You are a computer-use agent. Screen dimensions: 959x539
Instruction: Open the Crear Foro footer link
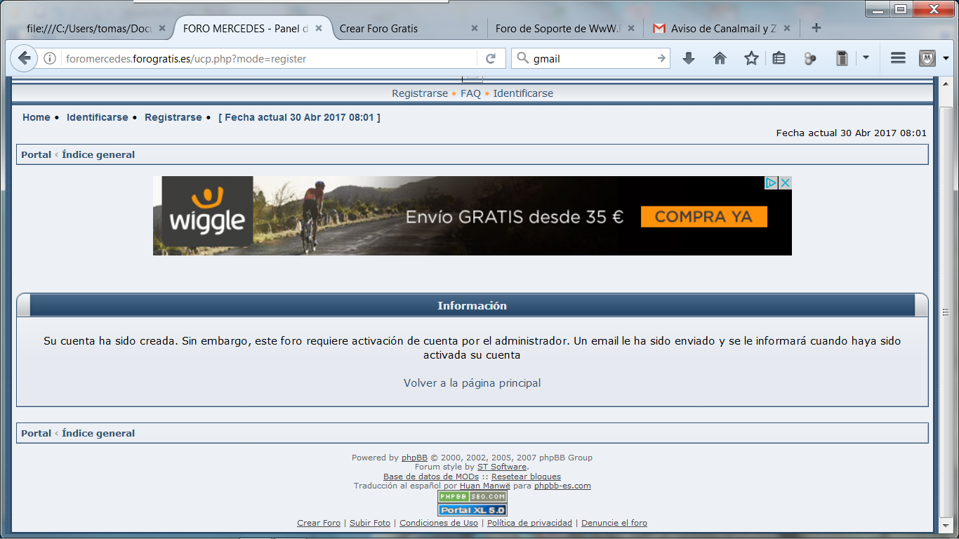319,523
